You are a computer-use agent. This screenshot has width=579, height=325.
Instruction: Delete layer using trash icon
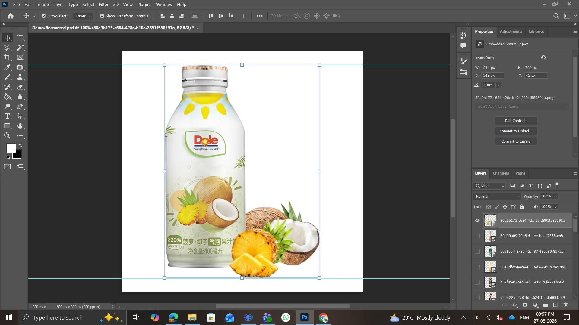[565, 305]
